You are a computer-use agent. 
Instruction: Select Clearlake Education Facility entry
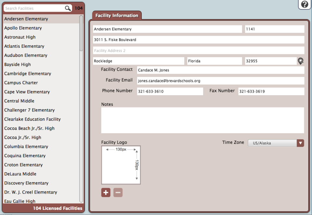[x=32, y=119]
